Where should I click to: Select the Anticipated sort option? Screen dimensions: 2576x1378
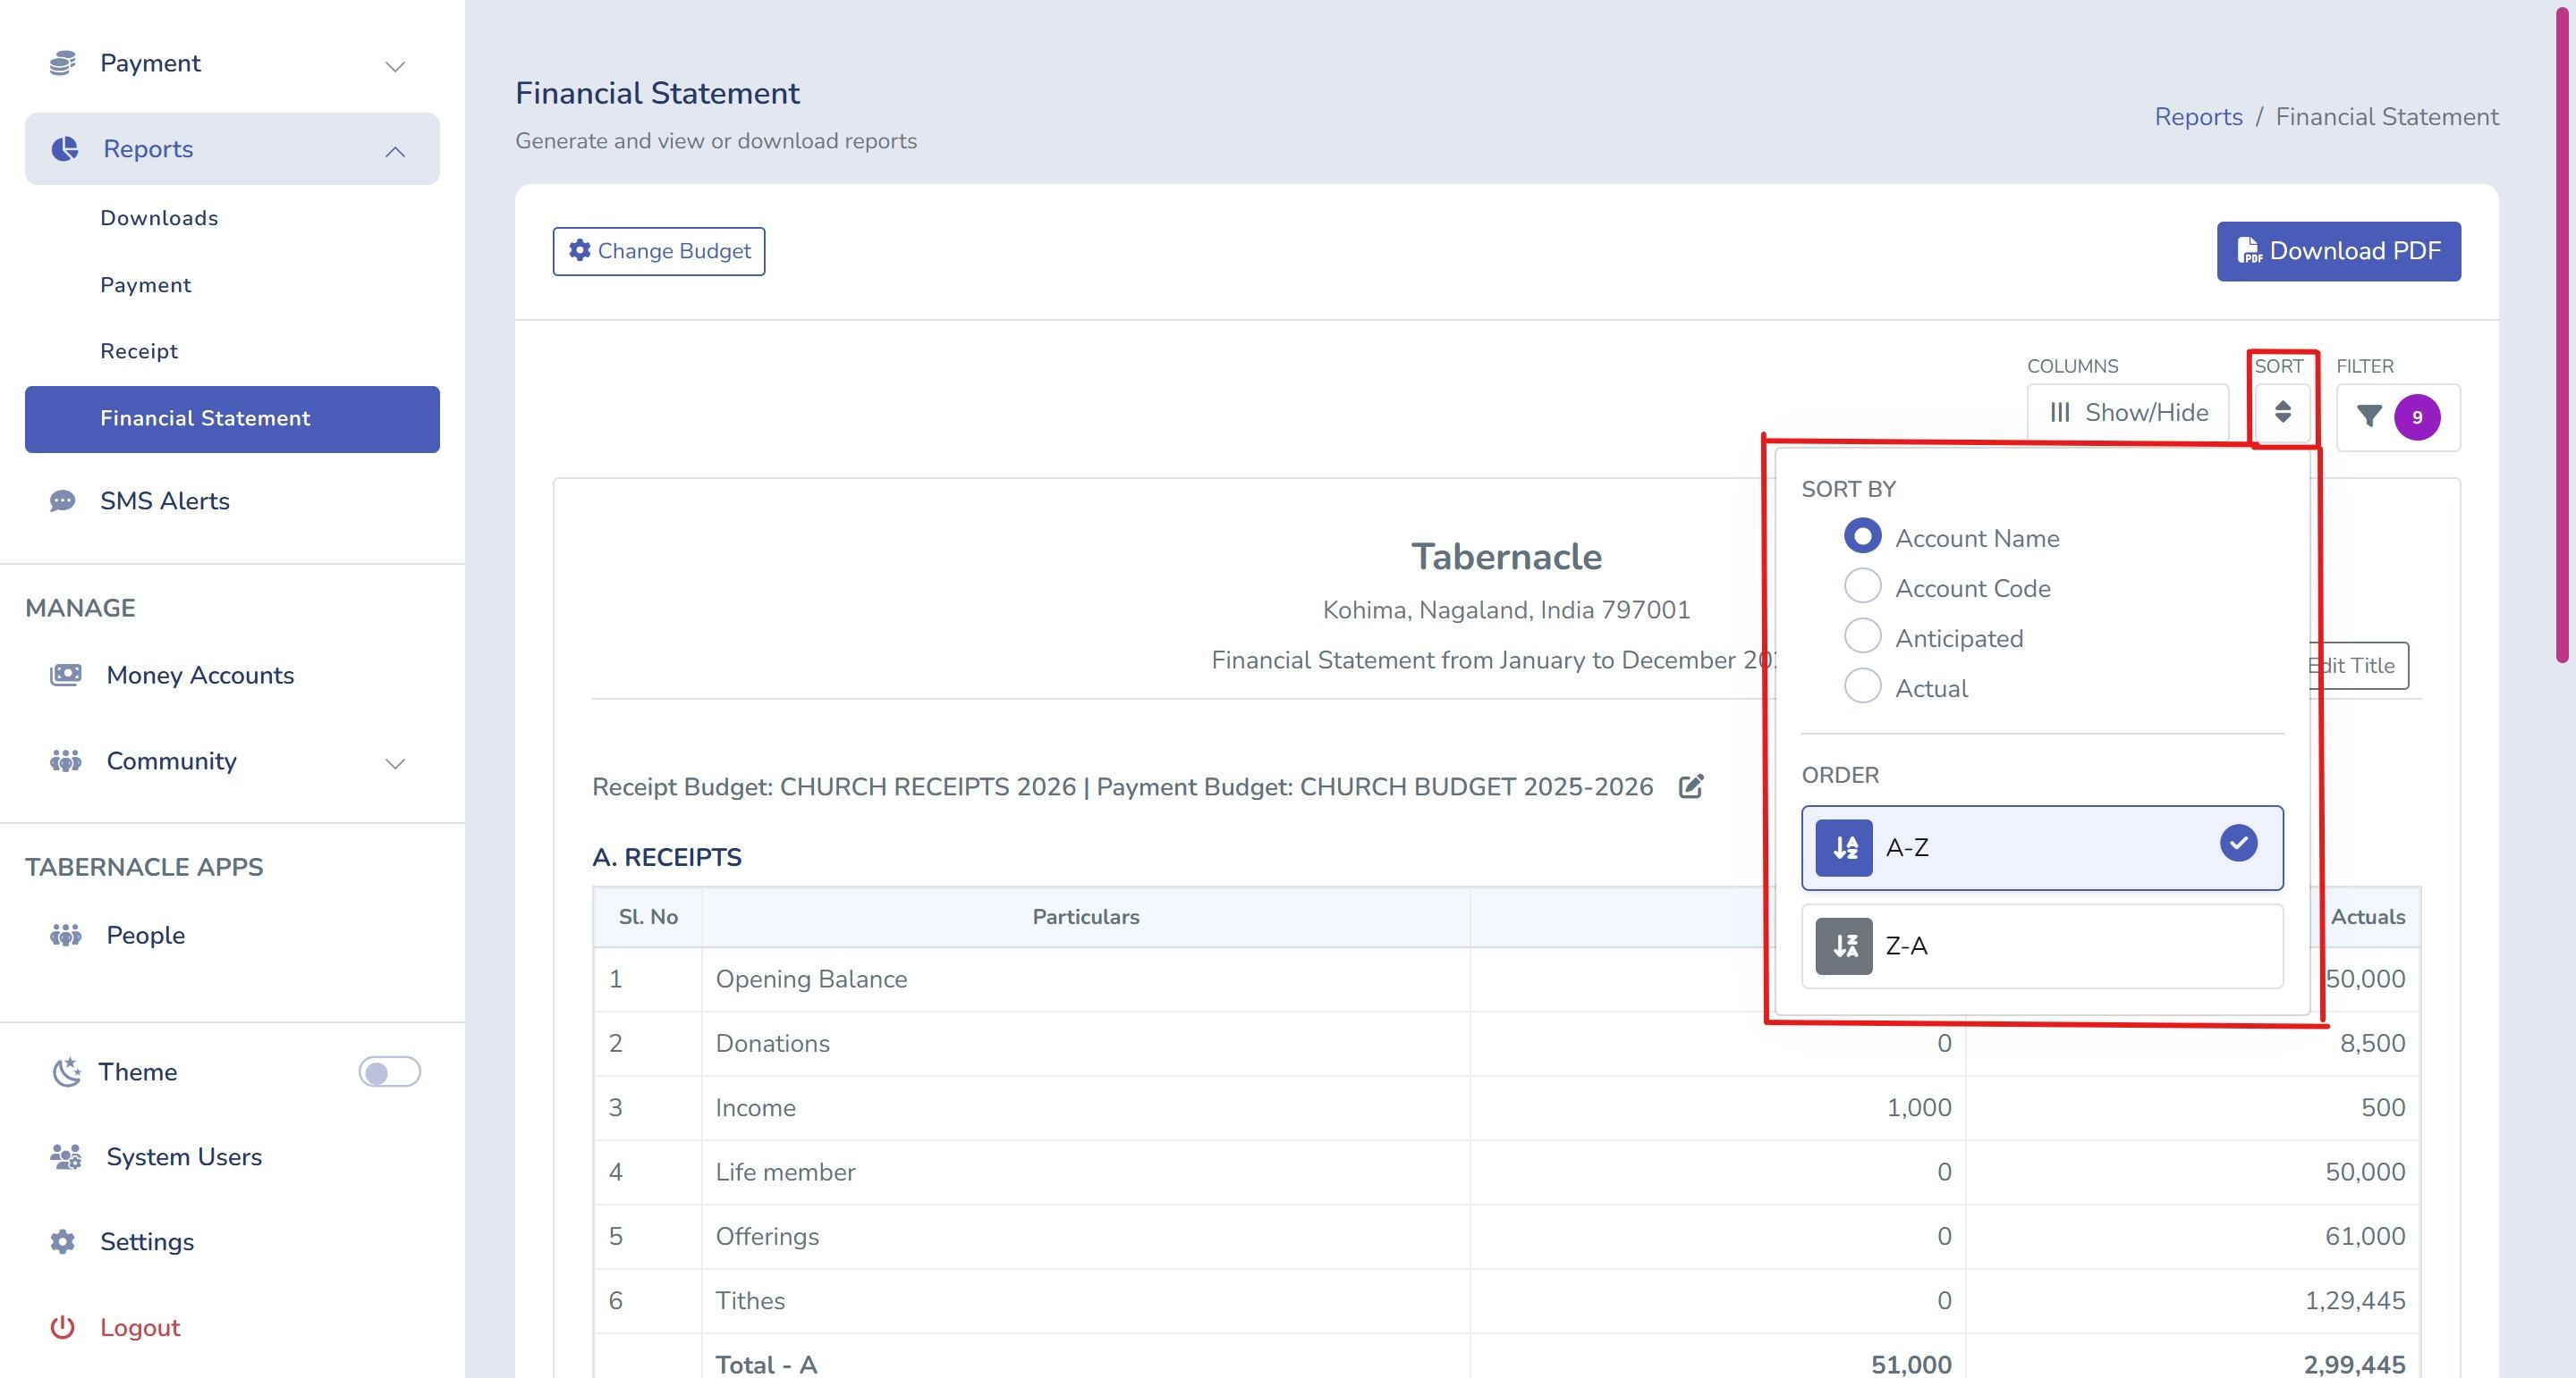click(x=1862, y=636)
